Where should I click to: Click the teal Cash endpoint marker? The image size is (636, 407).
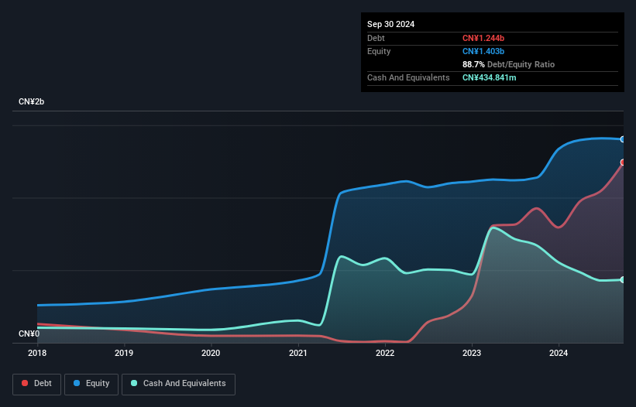click(623, 280)
